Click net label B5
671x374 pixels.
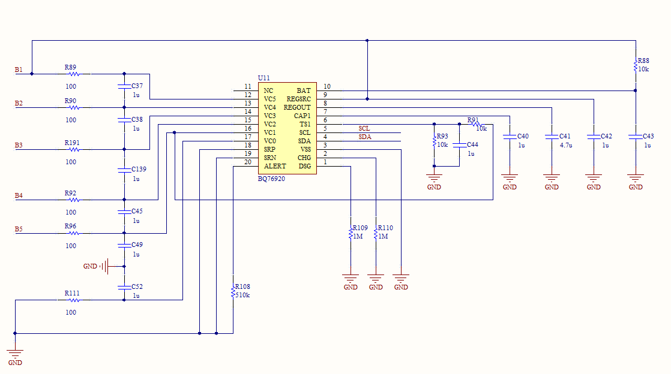click(x=19, y=229)
